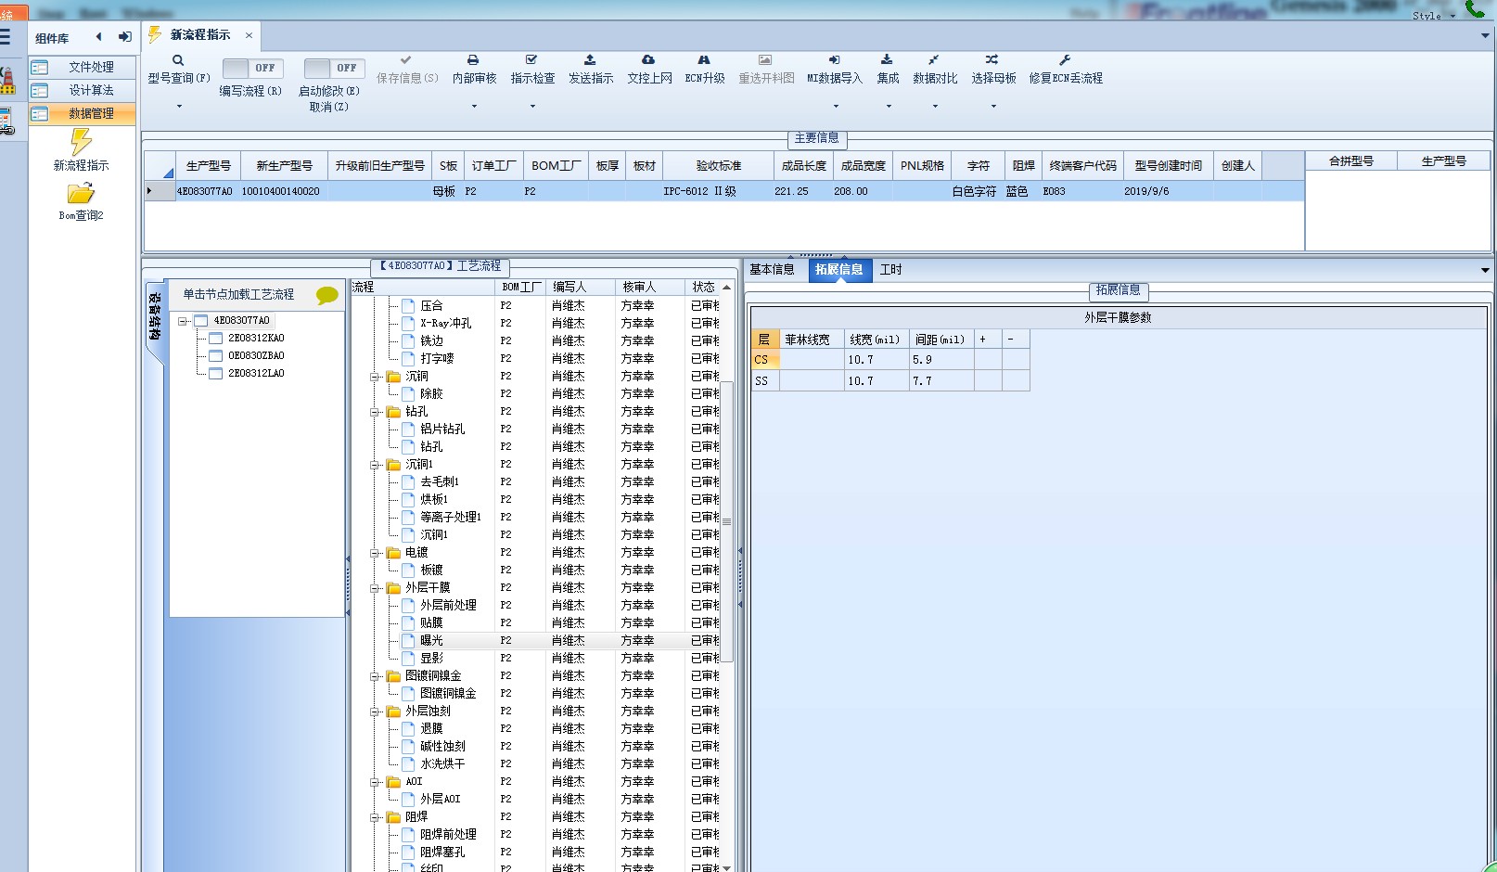Switch to the 基本信息 tab
Viewport: 1497px width, 872px height.
click(772, 270)
